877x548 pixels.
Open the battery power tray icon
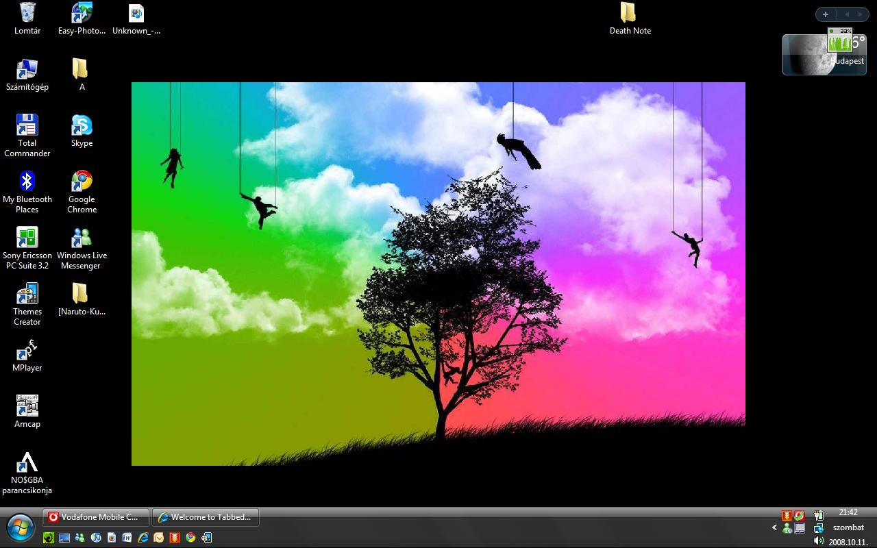coord(819,515)
